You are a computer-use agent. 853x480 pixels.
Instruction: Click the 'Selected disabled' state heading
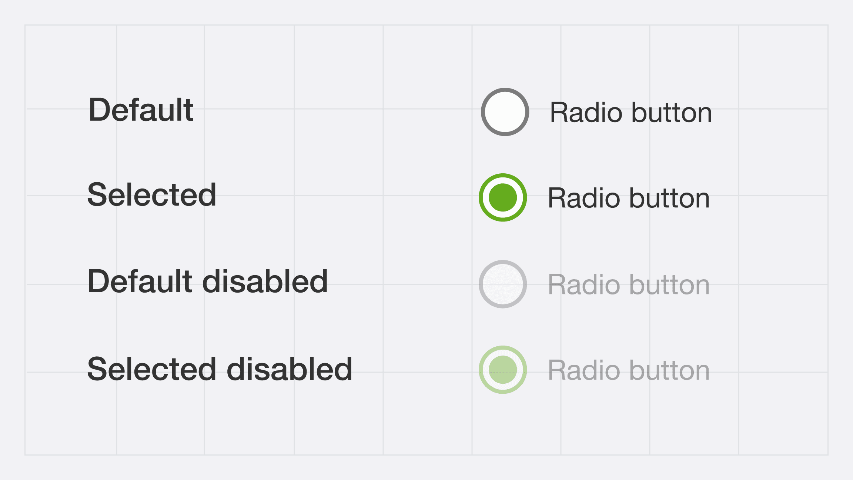click(x=220, y=369)
